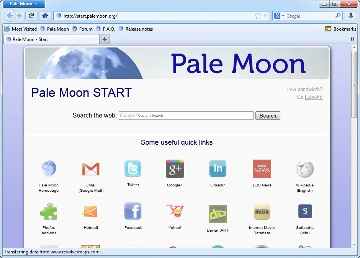
Task: Open the Pale Moon bookmark in toolbar
Action: tap(54, 29)
